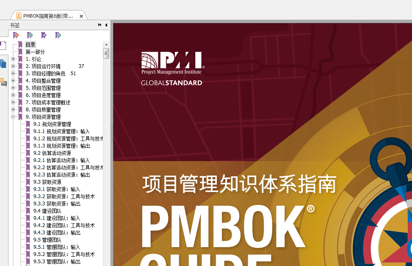Image resolution: width=412 pixels, height=266 pixels.
Task: Open bookmark 9.4.2 建设团队：工具与技术
Action: (64, 225)
